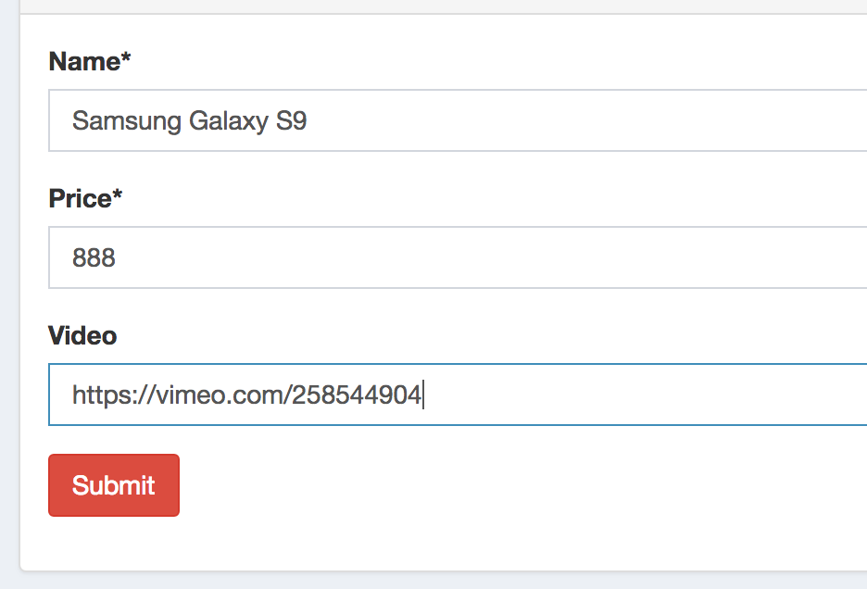
Task: Click empty space right of the Submit button
Action: pyautogui.click(x=463, y=485)
